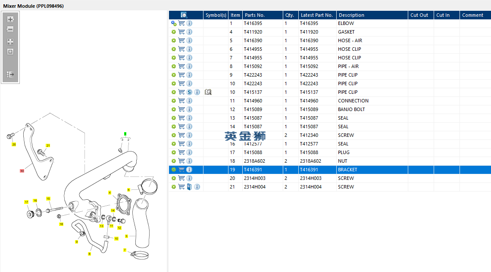
Task: Open info for SEAL T412577 row
Action: 189,143
